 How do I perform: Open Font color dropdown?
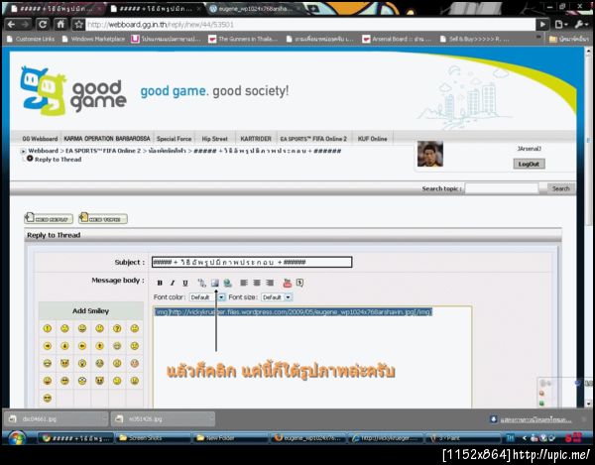point(221,297)
